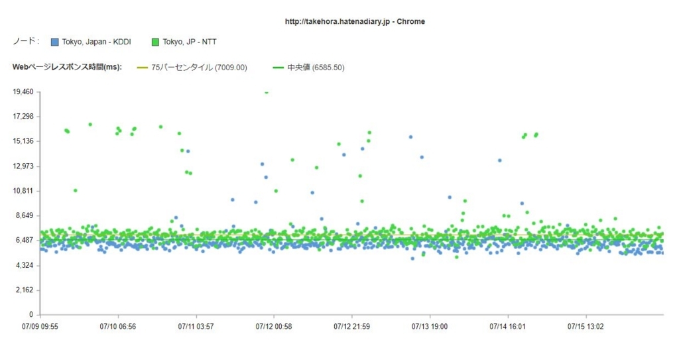The image size is (679, 340).
Task: Click the y-axis value 4,324
Action: point(25,265)
